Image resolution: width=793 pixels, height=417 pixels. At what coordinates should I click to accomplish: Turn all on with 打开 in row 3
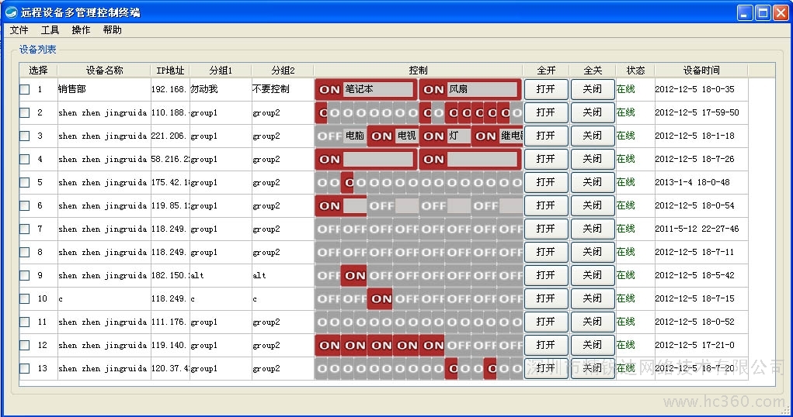click(x=546, y=136)
